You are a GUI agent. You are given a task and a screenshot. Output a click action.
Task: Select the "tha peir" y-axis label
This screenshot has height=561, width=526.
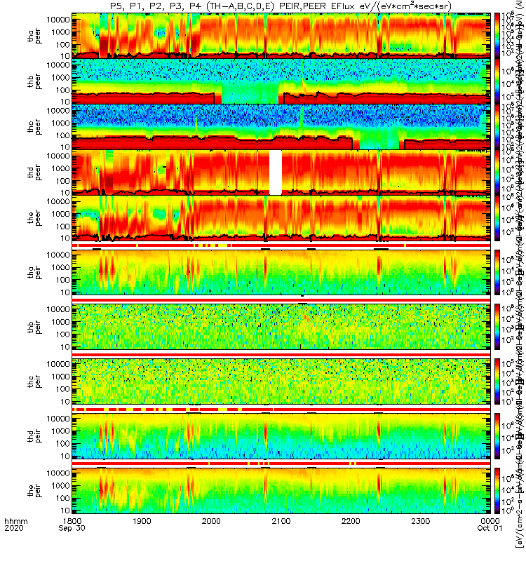coord(34,272)
